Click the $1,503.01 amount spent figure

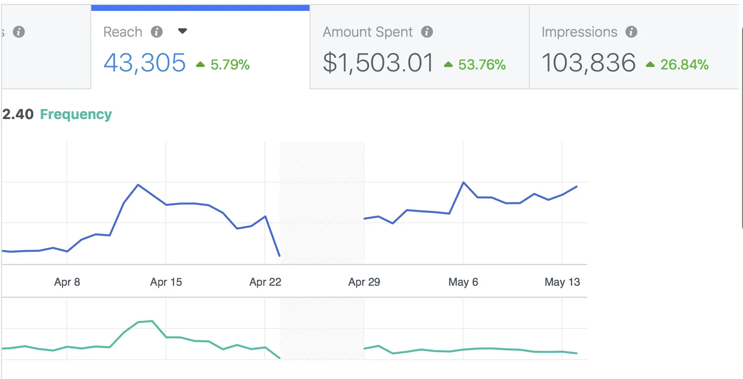tap(378, 63)
